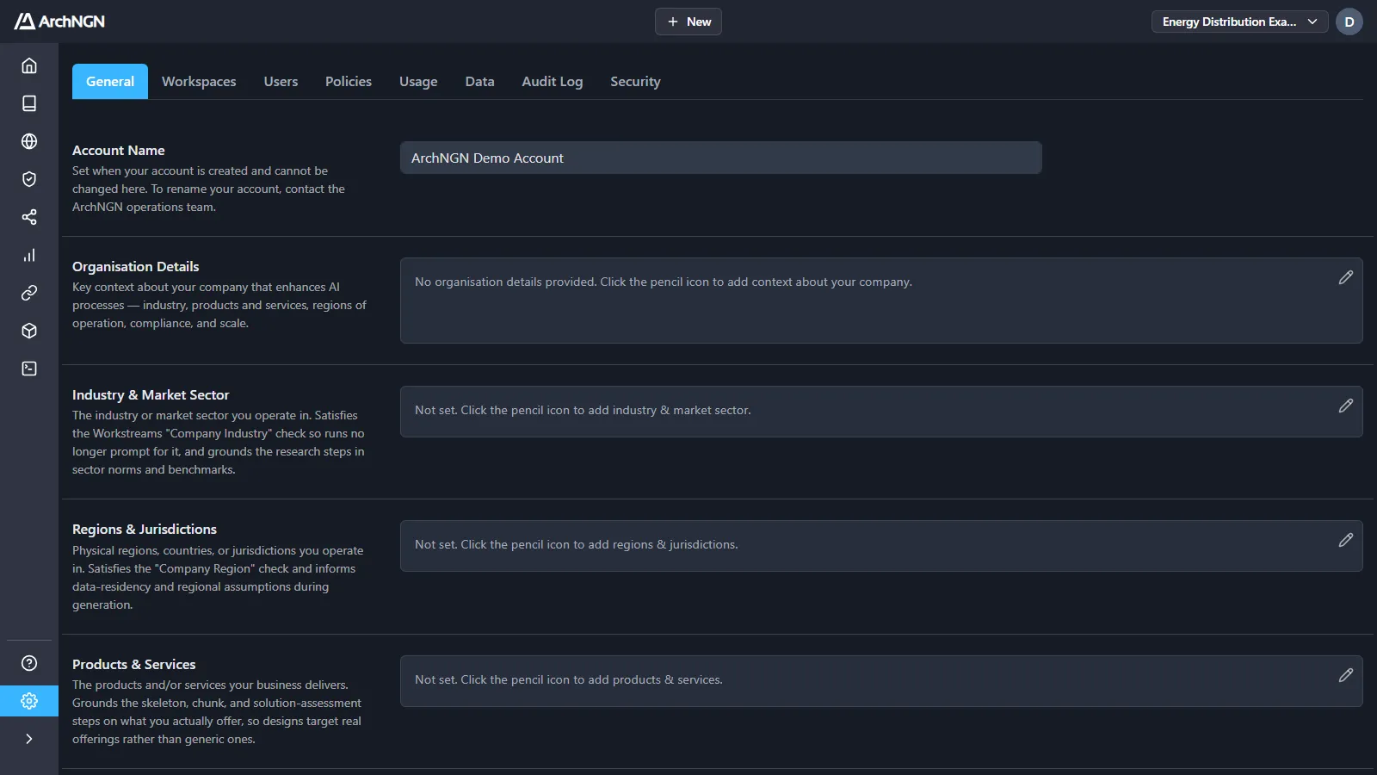Click the settings gear sidebar icon
1377x775 pixels.
[29, 701]
